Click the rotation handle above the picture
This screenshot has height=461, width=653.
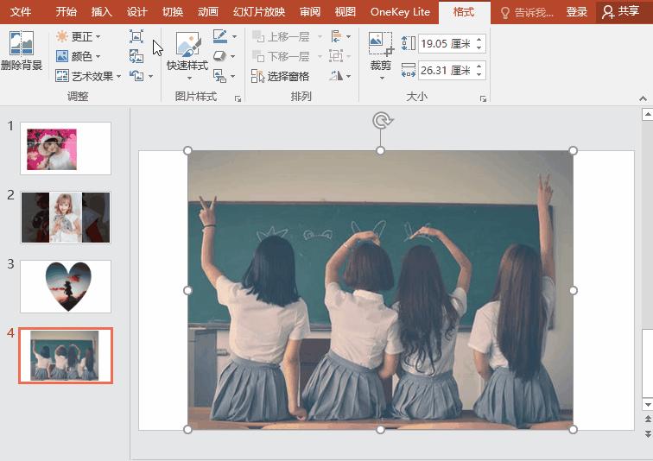coord(381,120)
